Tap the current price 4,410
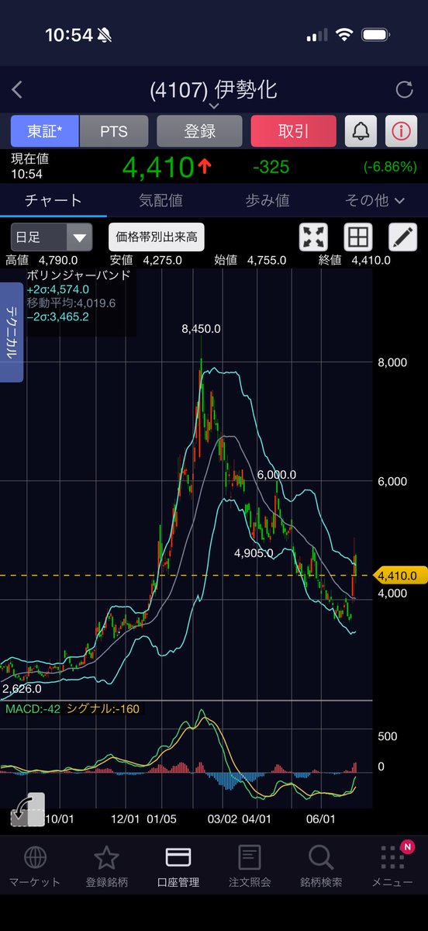 [x=157, y=166]
